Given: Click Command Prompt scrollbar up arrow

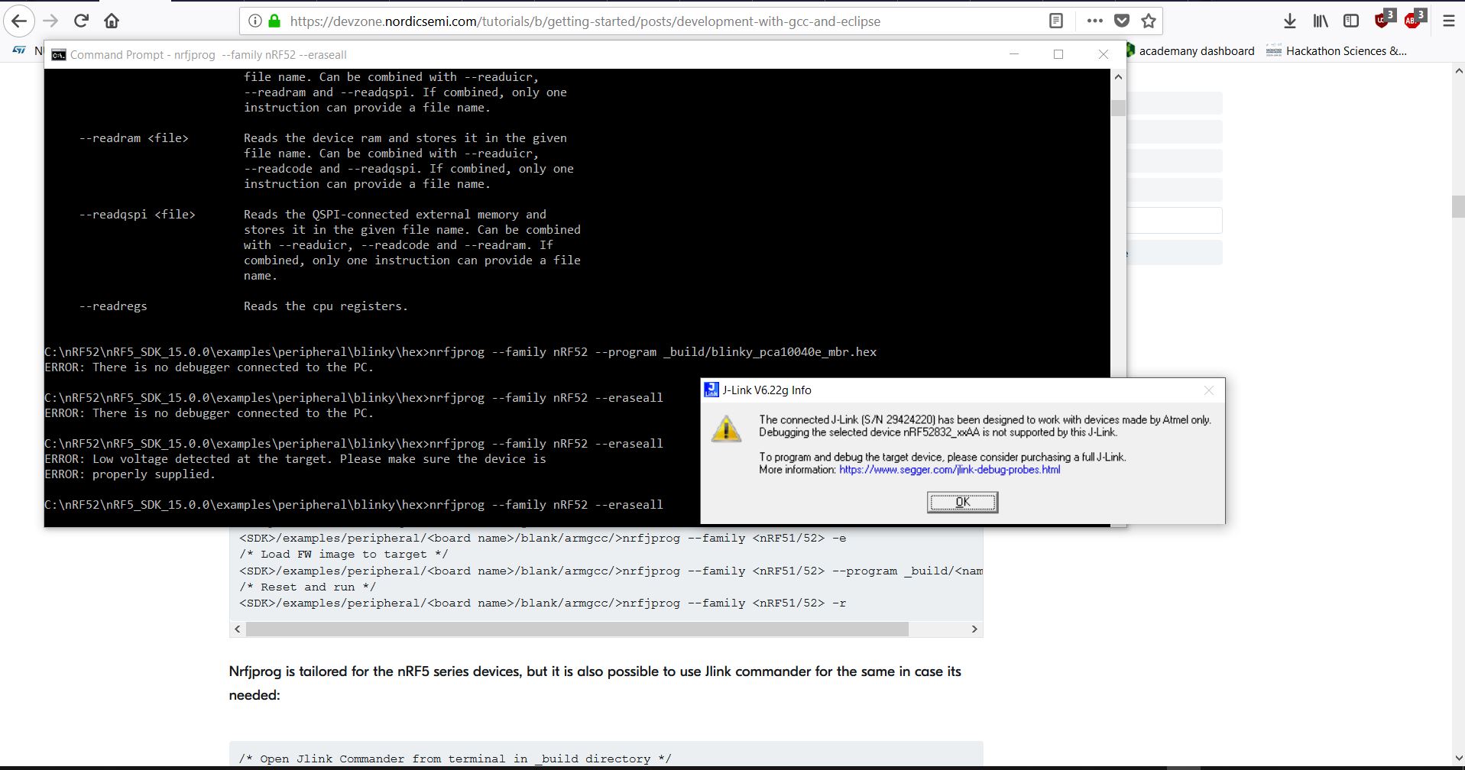Looking at the screenshot, I should click(x=1118, y=77).
